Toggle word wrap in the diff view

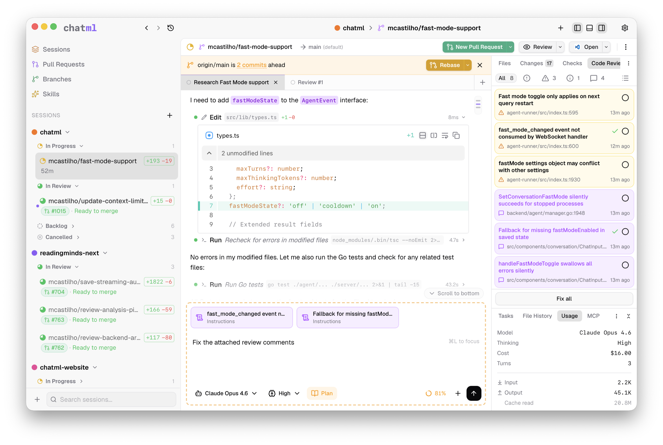click(x=445, y=135)
